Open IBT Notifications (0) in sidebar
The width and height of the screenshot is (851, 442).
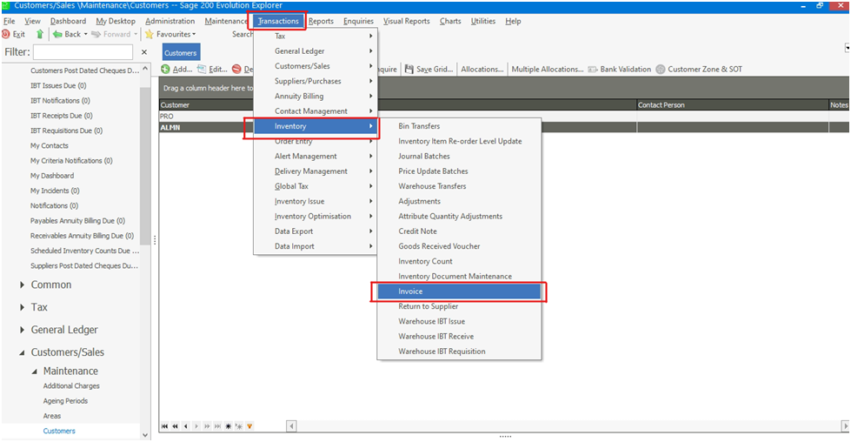click(x=60, y=101)
